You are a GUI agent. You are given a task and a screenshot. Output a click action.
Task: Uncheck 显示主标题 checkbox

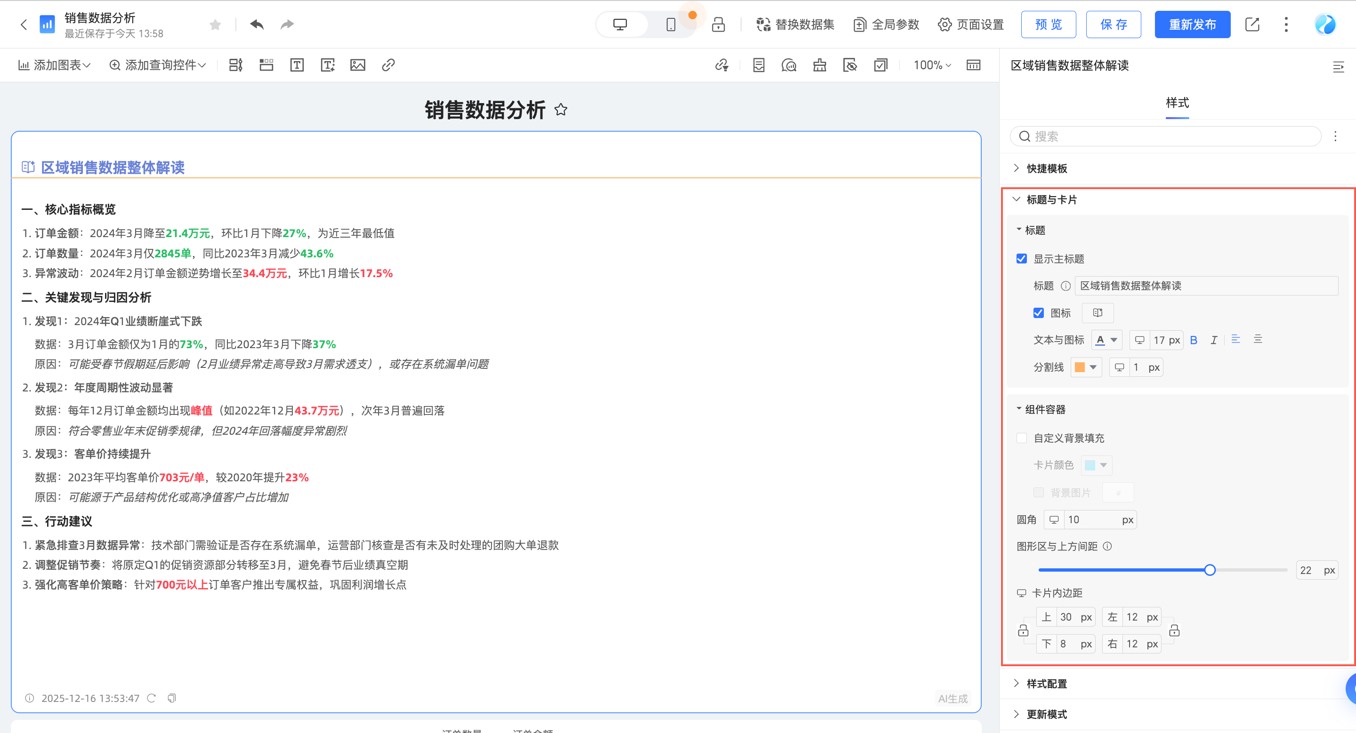point(1021,259)
